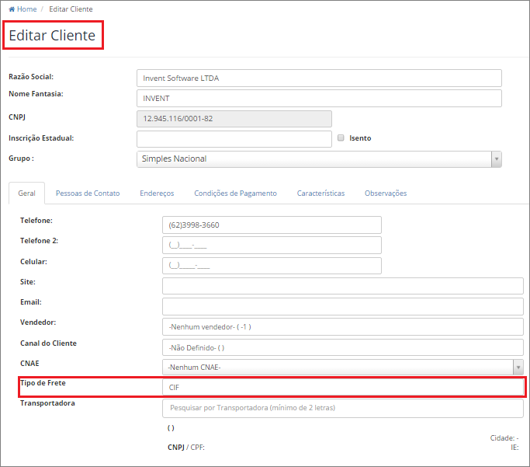Click the Telefone input field
This screenshot has height=467, width=530.
[272, 225]
